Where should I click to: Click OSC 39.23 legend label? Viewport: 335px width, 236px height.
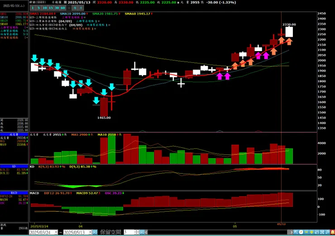(x=114, y=193)
